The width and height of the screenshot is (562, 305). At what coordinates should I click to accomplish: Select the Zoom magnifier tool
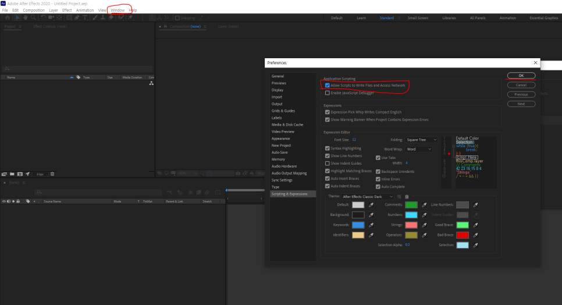[x=33, y=17]
